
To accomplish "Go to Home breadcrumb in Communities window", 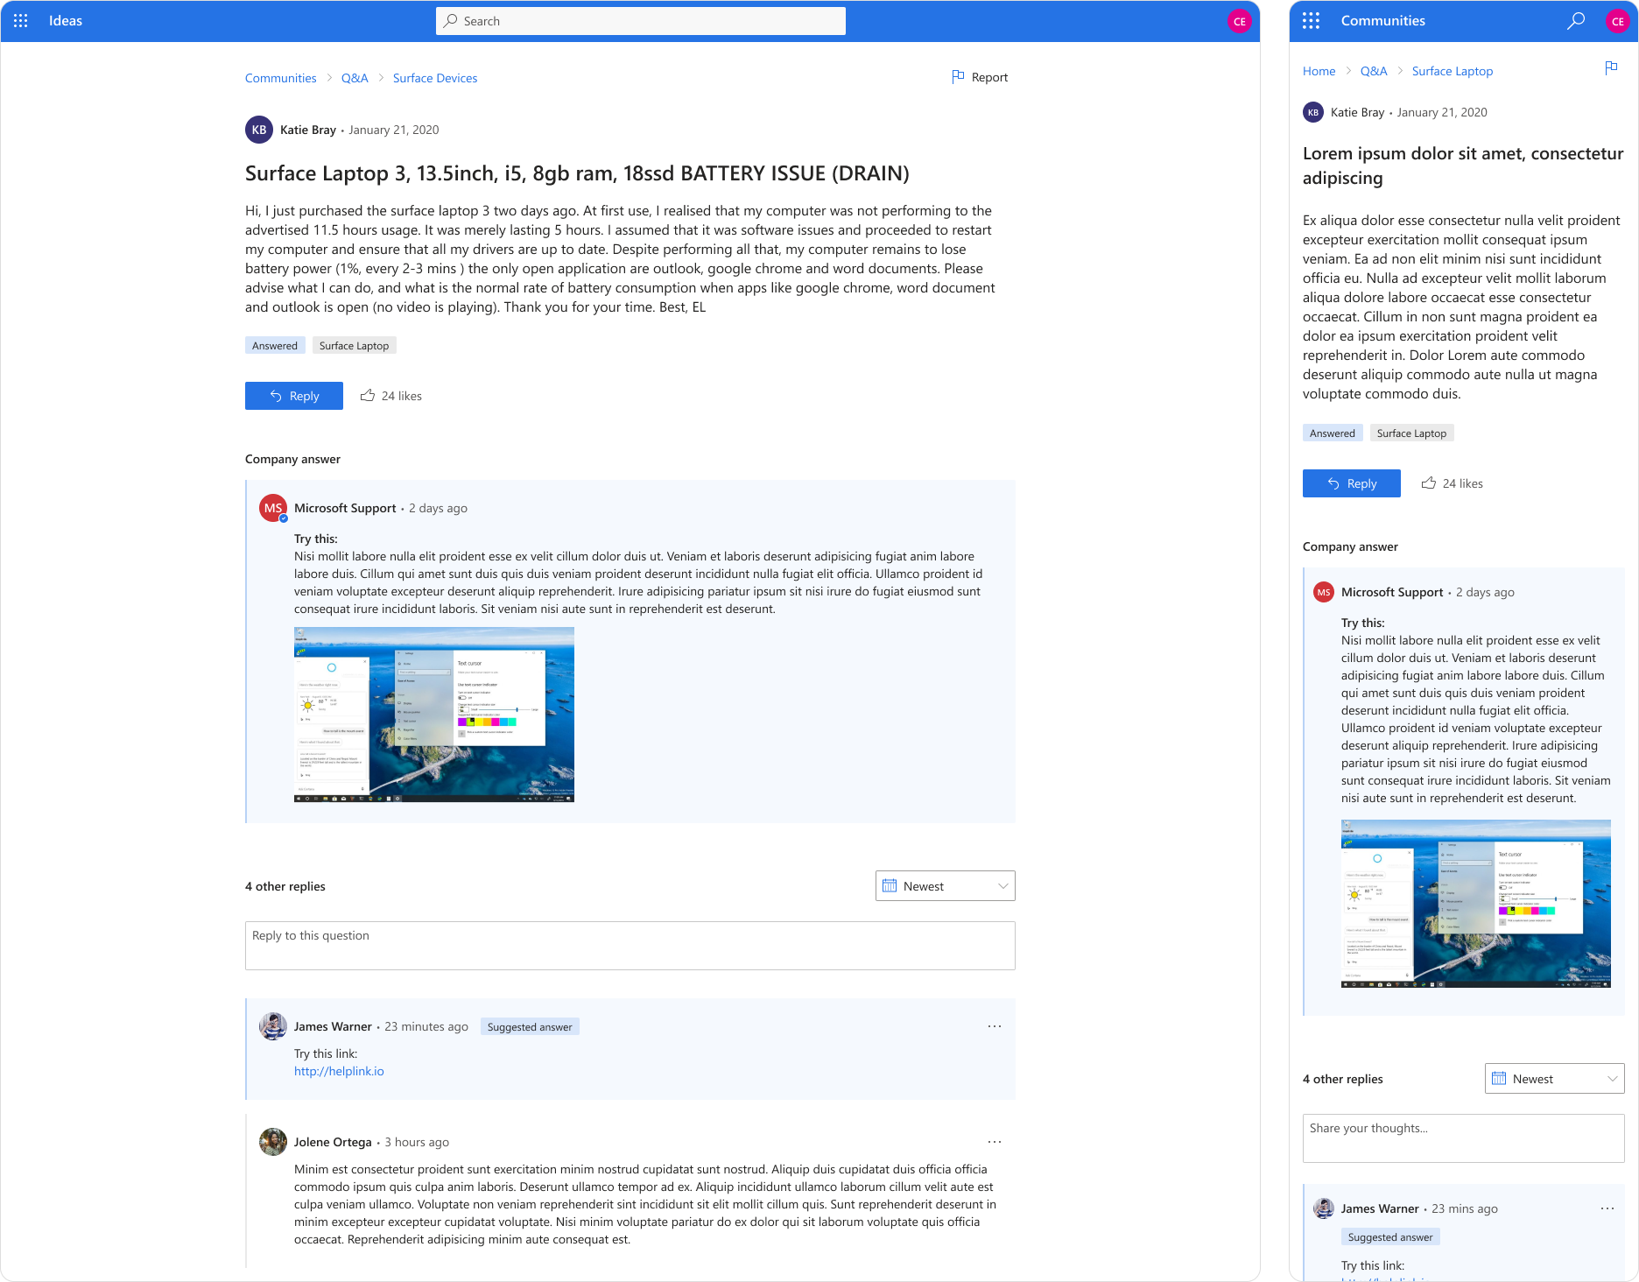I will coord(1319,71).
